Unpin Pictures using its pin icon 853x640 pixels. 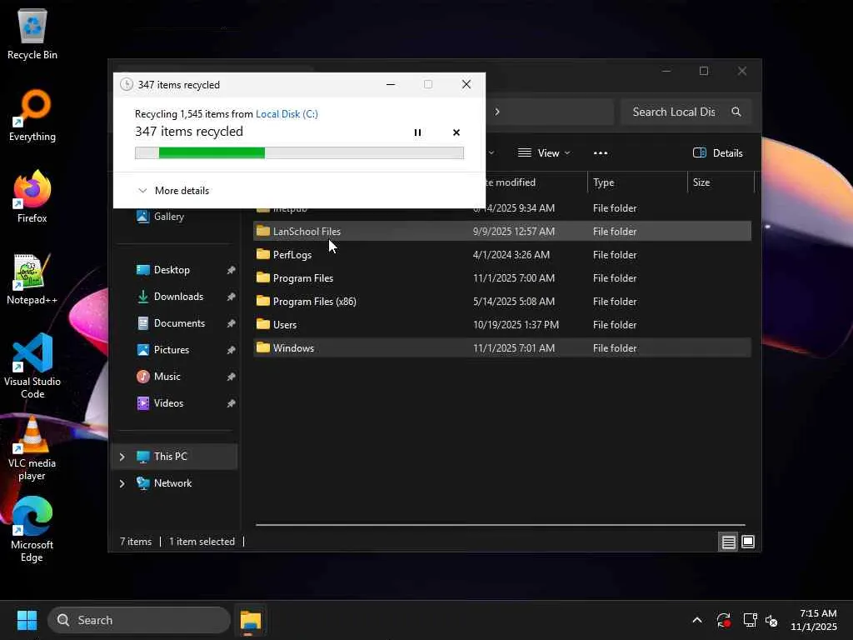click(x=231, y=350)
